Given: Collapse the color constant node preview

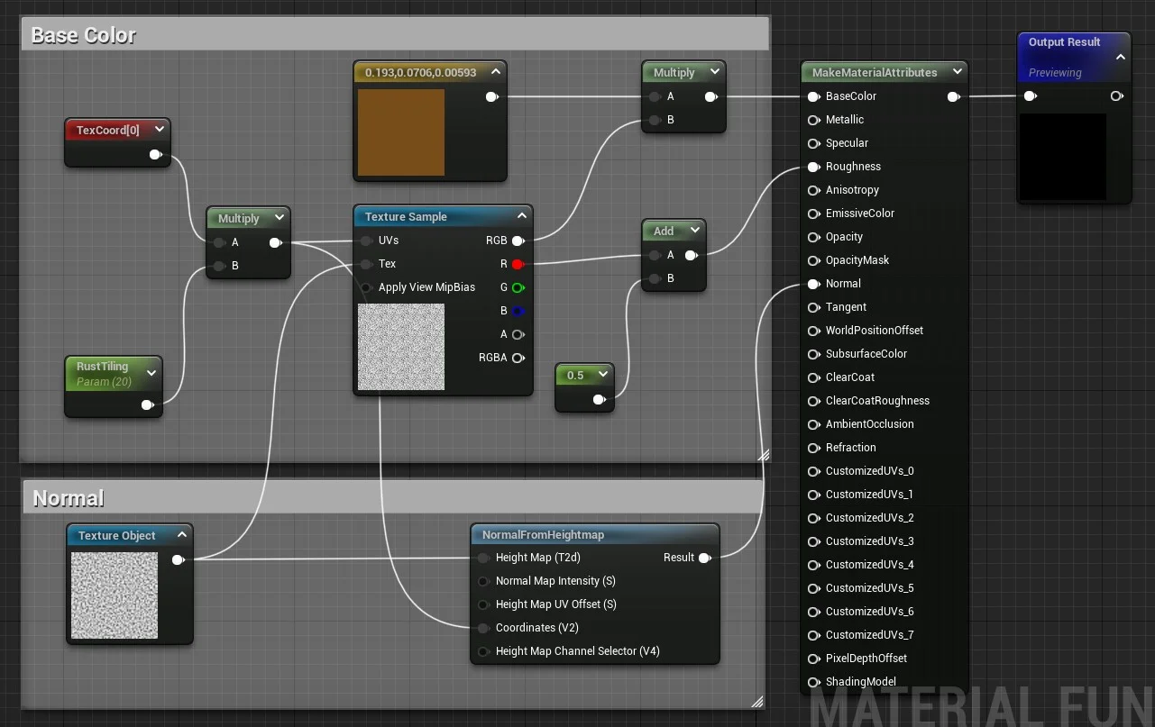Looking at the screenshot, I should coord(495,72).
